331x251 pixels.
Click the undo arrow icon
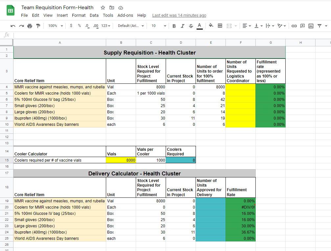(x=13, y=26)
